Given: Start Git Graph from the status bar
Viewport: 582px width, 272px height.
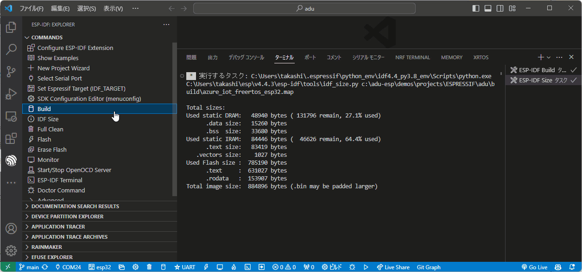Looking at the screenshot, I should tap(428, 267).
